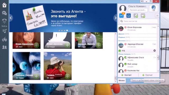Click suggestions pane scroll up arrow
This screenshot has height=95, width=169.
tap(115, 34)
